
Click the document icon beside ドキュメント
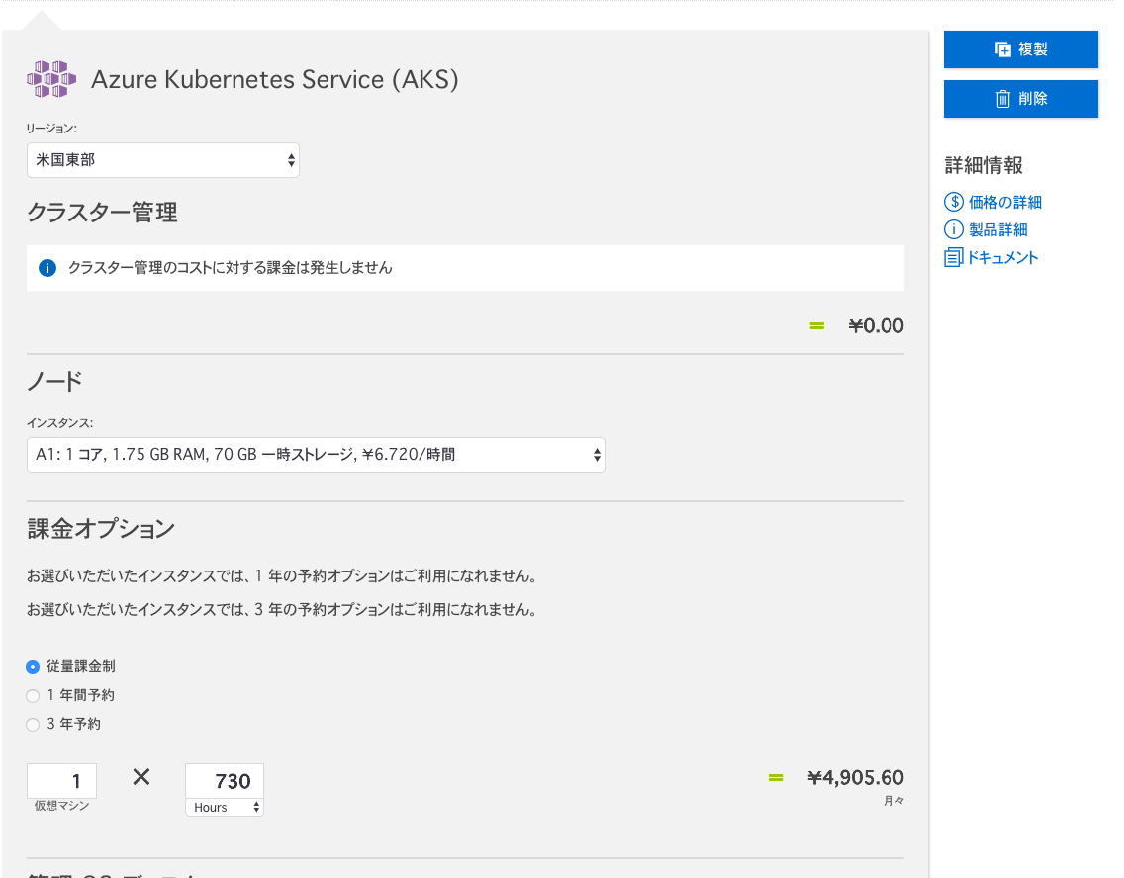[953, 255]
